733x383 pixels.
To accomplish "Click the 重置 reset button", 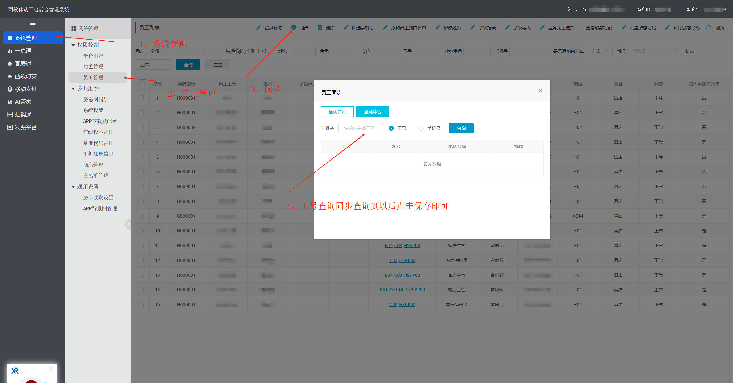I will click(218, 65).
